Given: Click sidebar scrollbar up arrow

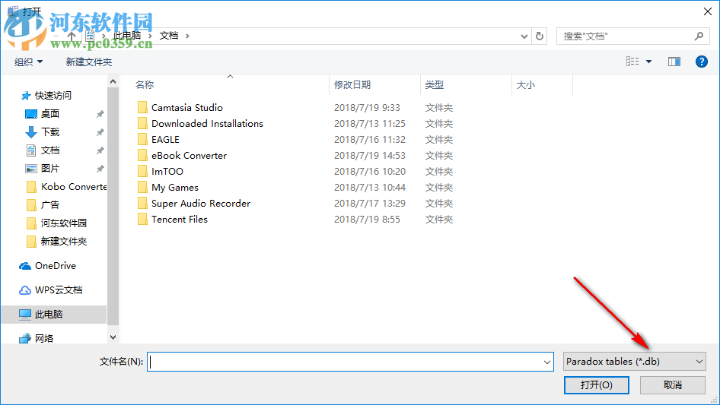Looking at the screenshot, I should [113, 81].
